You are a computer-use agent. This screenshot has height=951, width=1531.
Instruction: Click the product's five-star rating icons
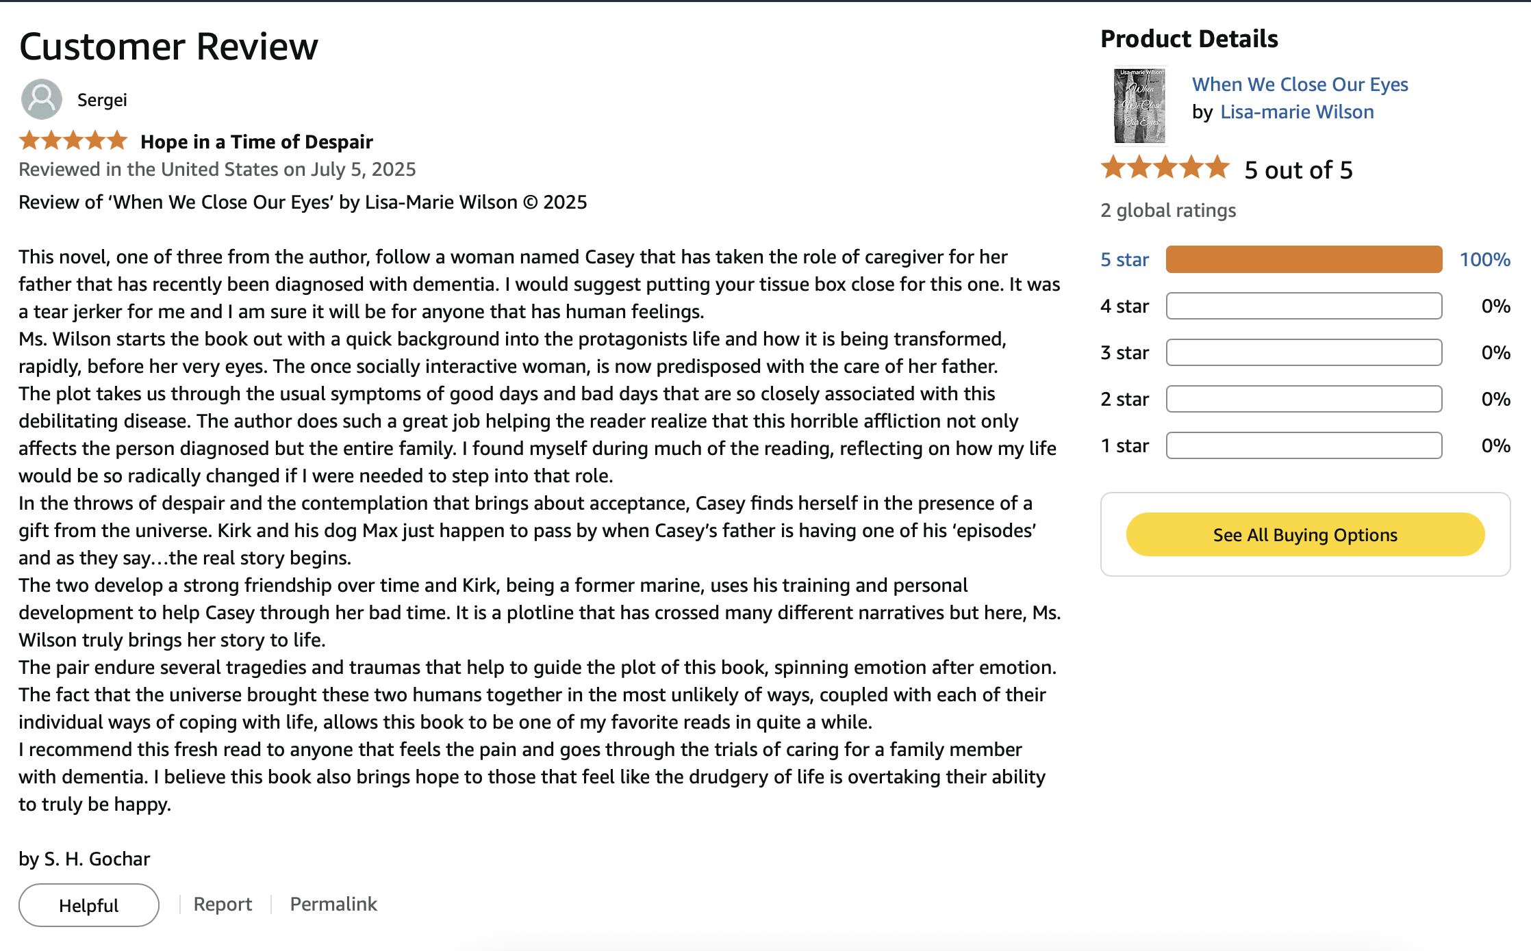[1165, 168]
